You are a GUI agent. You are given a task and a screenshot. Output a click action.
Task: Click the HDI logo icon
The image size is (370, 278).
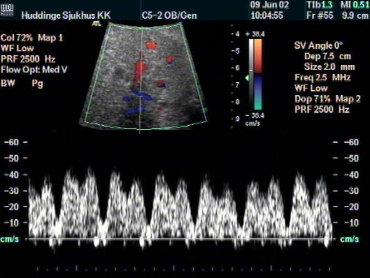(x=7, y=10)
